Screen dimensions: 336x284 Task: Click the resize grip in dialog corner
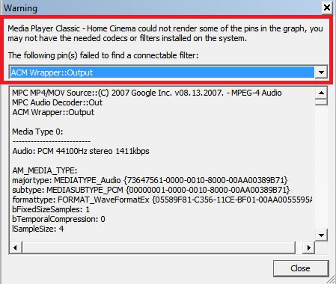(x=332, y=280)
